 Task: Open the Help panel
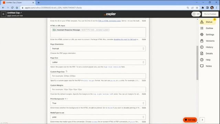pos(205,60)
